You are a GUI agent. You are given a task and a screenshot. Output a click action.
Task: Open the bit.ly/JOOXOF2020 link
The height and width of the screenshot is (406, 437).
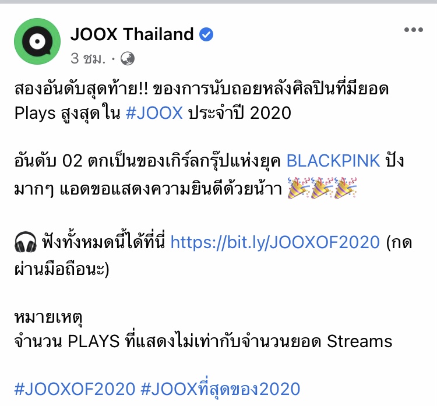pos(275,242)
